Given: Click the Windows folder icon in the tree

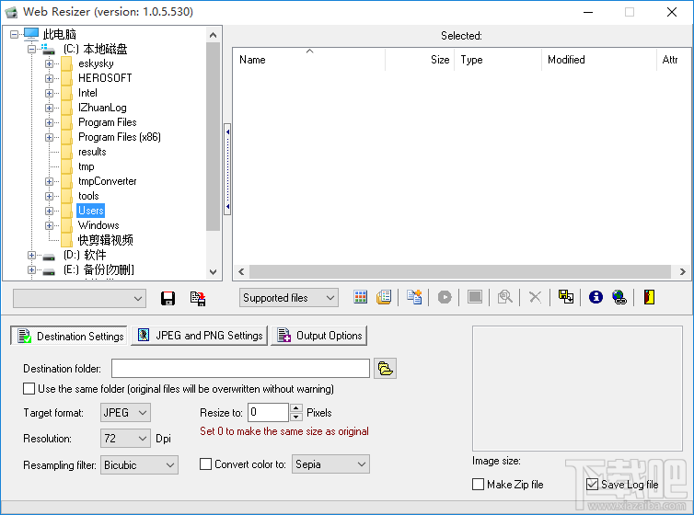Looking at the screenshot, I should click(67, 225).
